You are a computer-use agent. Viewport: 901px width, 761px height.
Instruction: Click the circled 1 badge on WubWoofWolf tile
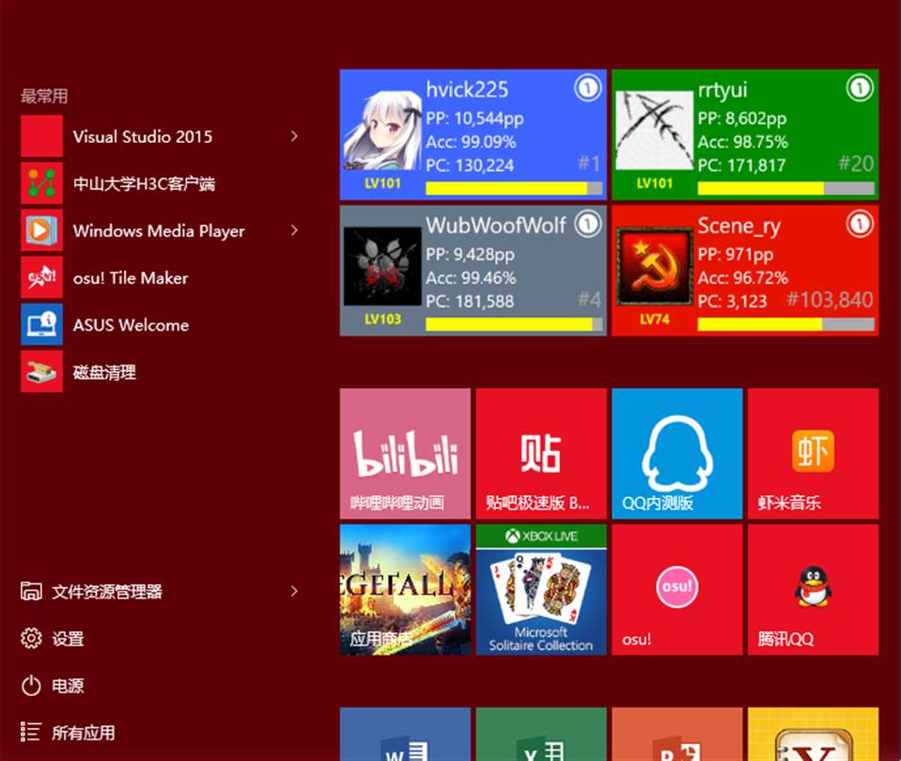coord(587,225)
